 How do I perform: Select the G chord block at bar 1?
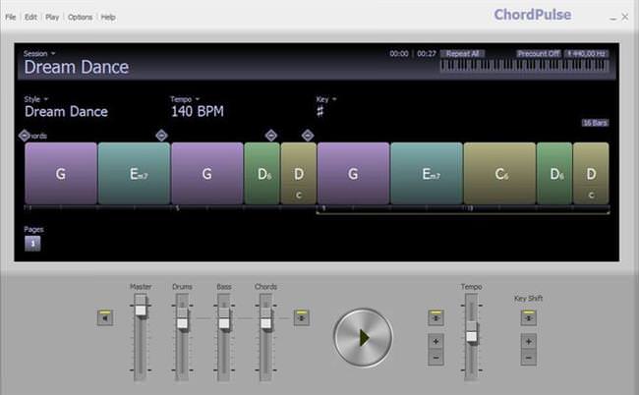61,174
